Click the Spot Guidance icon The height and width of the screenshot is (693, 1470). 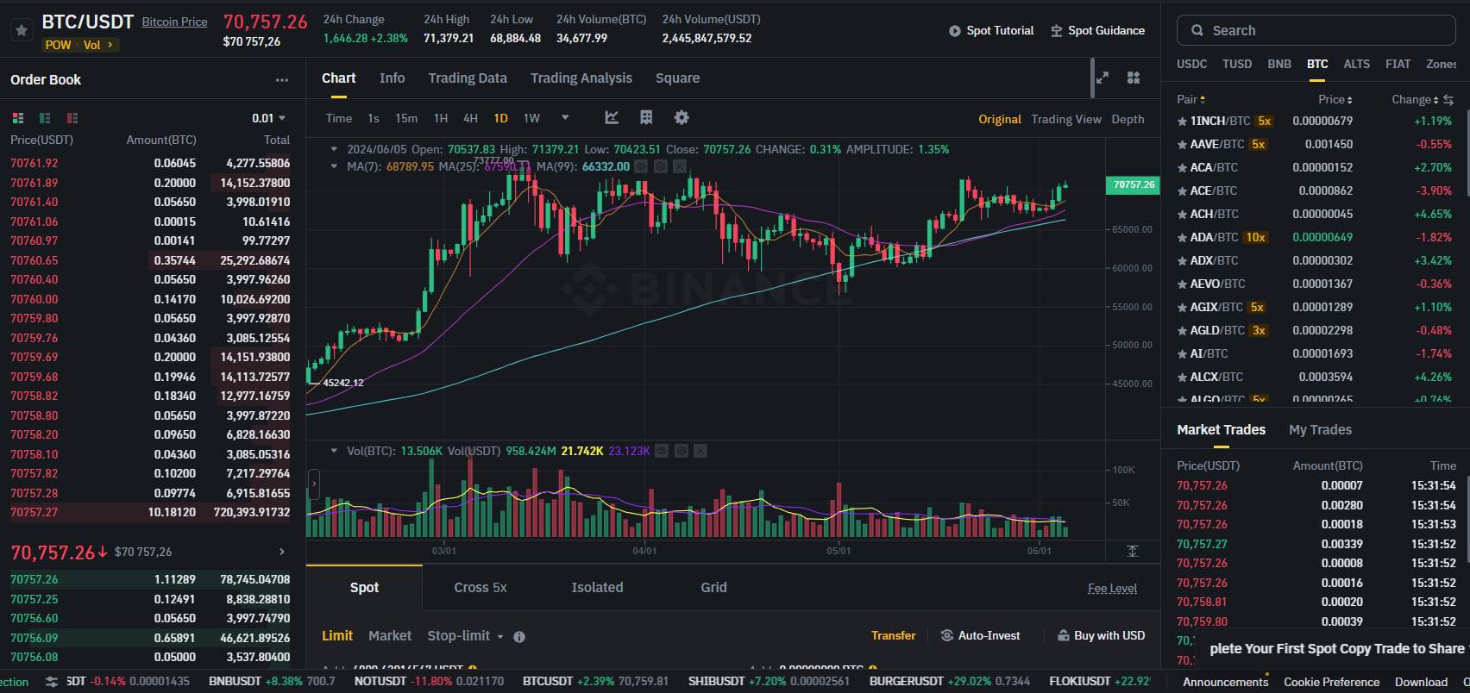[x=1057, y=31]
